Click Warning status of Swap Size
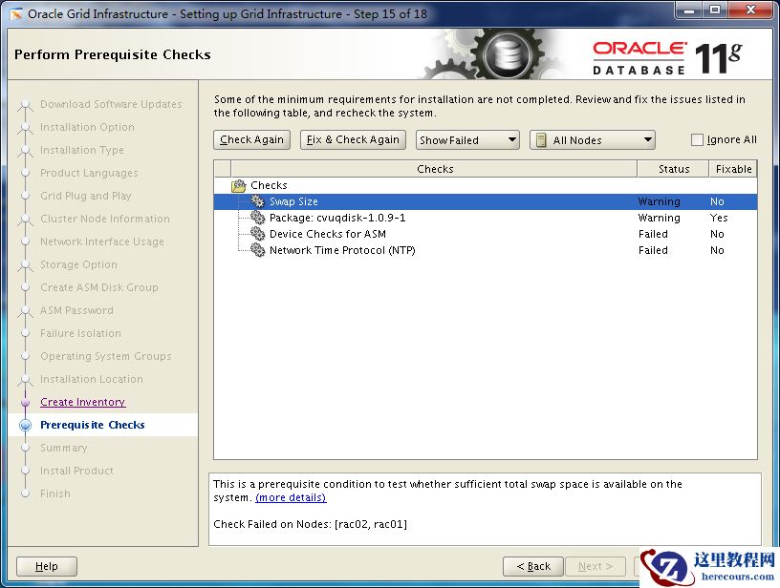 point(660,201)
